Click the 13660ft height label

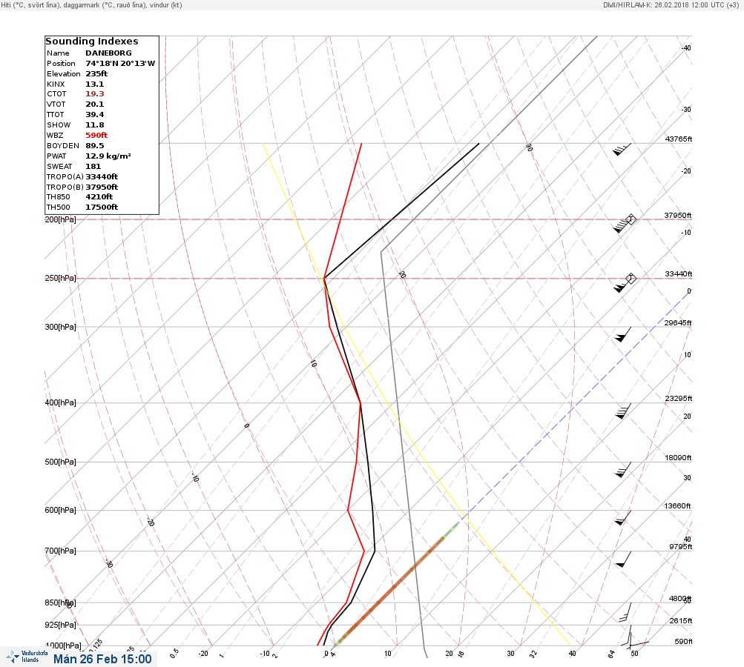pyautogui.click(x=677, y=506)
